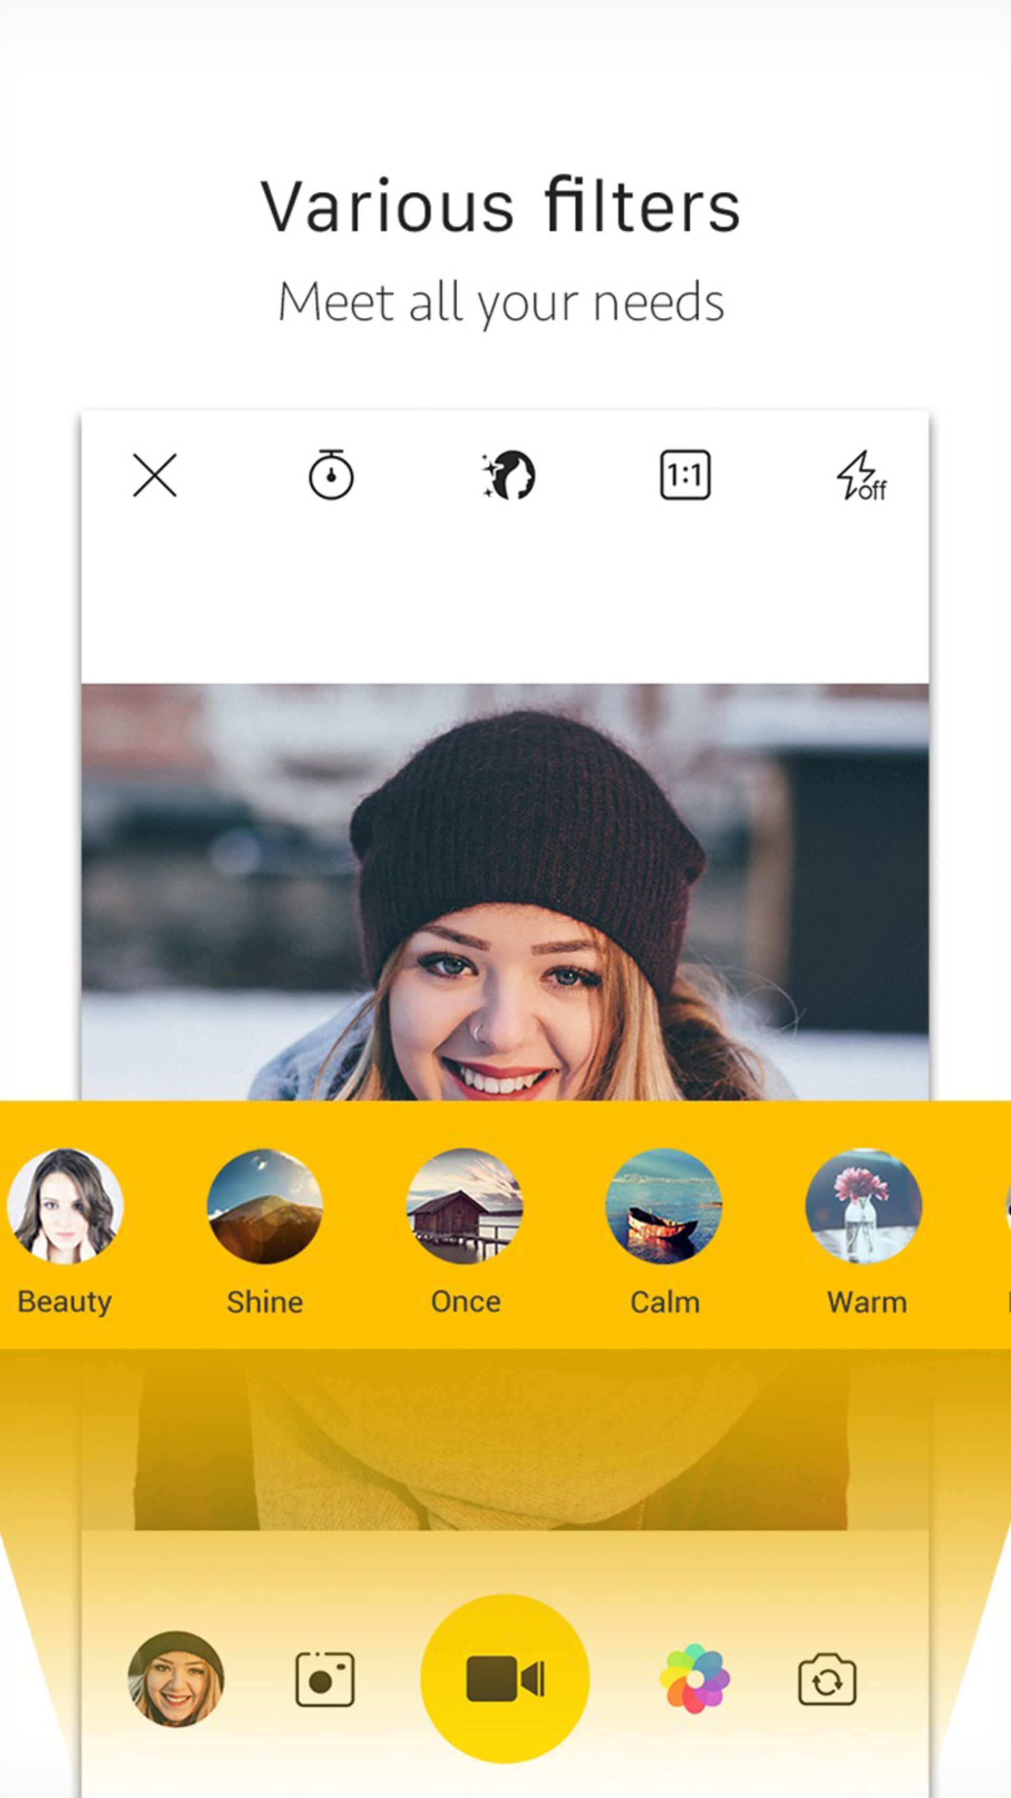Toggle the flash off icon
This screenshot has height=1798, width=1011.
pyautogui.click(x=861, y=475)
